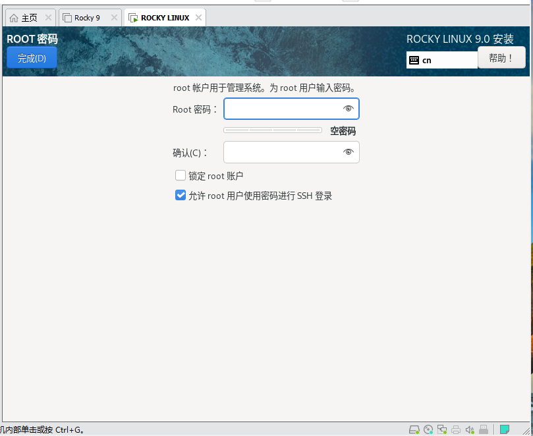The width and height of the screenshot is (533, 436).
Task: Click the window resize grip
Action: 526,431
